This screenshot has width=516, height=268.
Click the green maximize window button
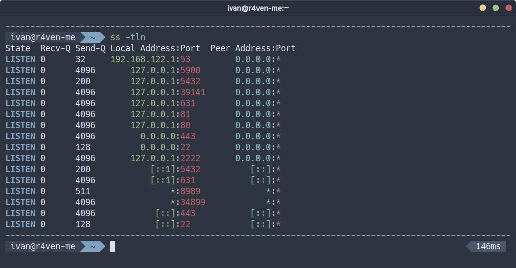coord(495,8)
